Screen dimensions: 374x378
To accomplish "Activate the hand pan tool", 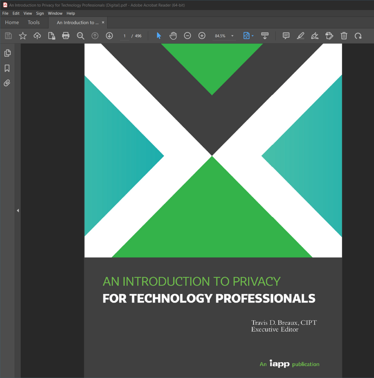I will [x=173, y=36].
